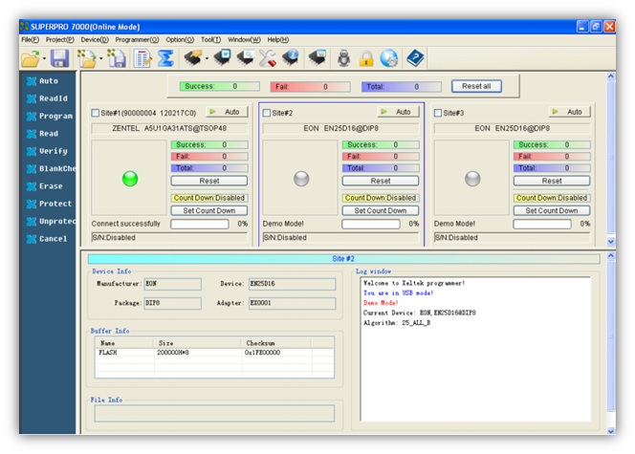Expand dropdown arrow beside open folder icon
The width and height of the screenshot is (635, 454).
pyautogui.click(x=44, y=60)
